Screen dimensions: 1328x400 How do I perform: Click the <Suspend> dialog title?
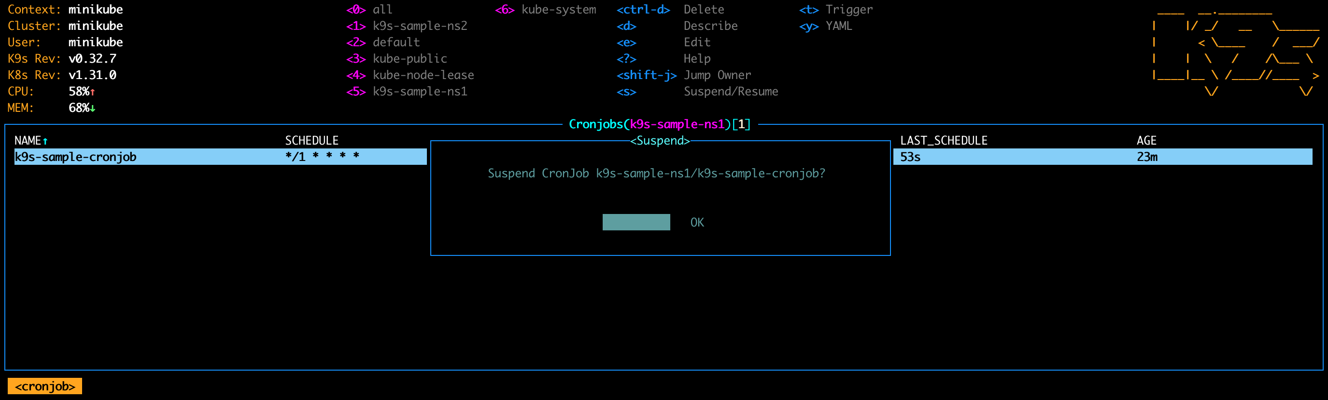tap(660, 141)
